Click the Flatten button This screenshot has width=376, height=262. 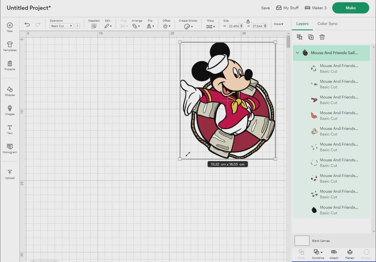(x=350, y=254)
